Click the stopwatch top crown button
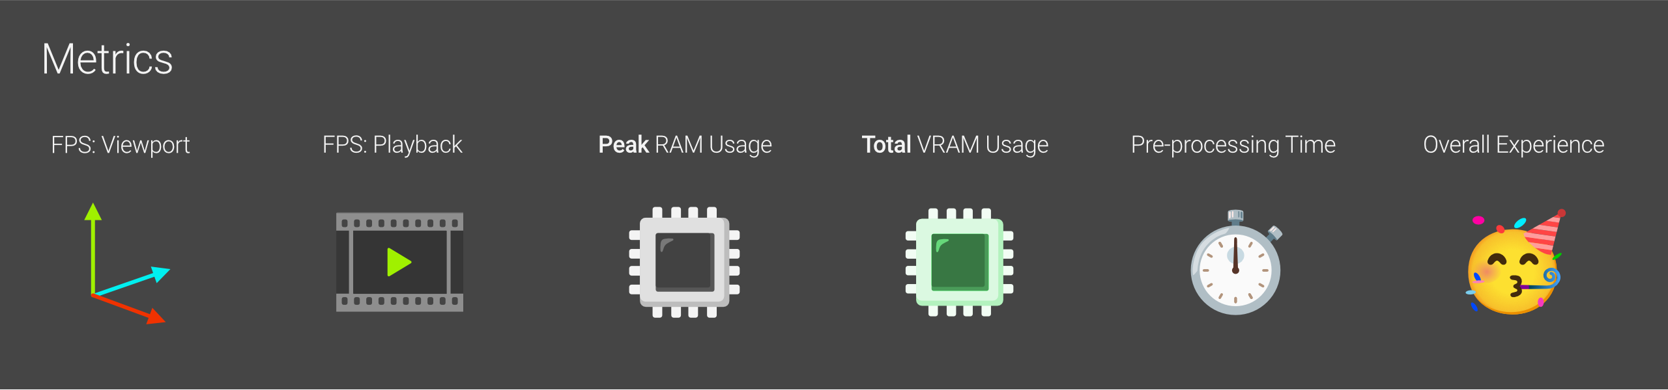The height and width of the screenshot is (390, 1668). tap(1235, 216)
